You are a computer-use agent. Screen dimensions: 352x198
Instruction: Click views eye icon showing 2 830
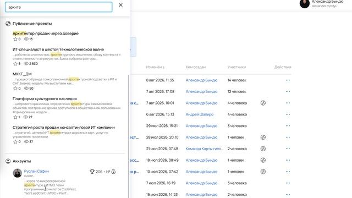26,64
